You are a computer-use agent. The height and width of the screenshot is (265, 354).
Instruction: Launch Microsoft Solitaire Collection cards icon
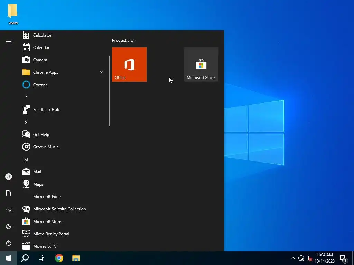26,209
